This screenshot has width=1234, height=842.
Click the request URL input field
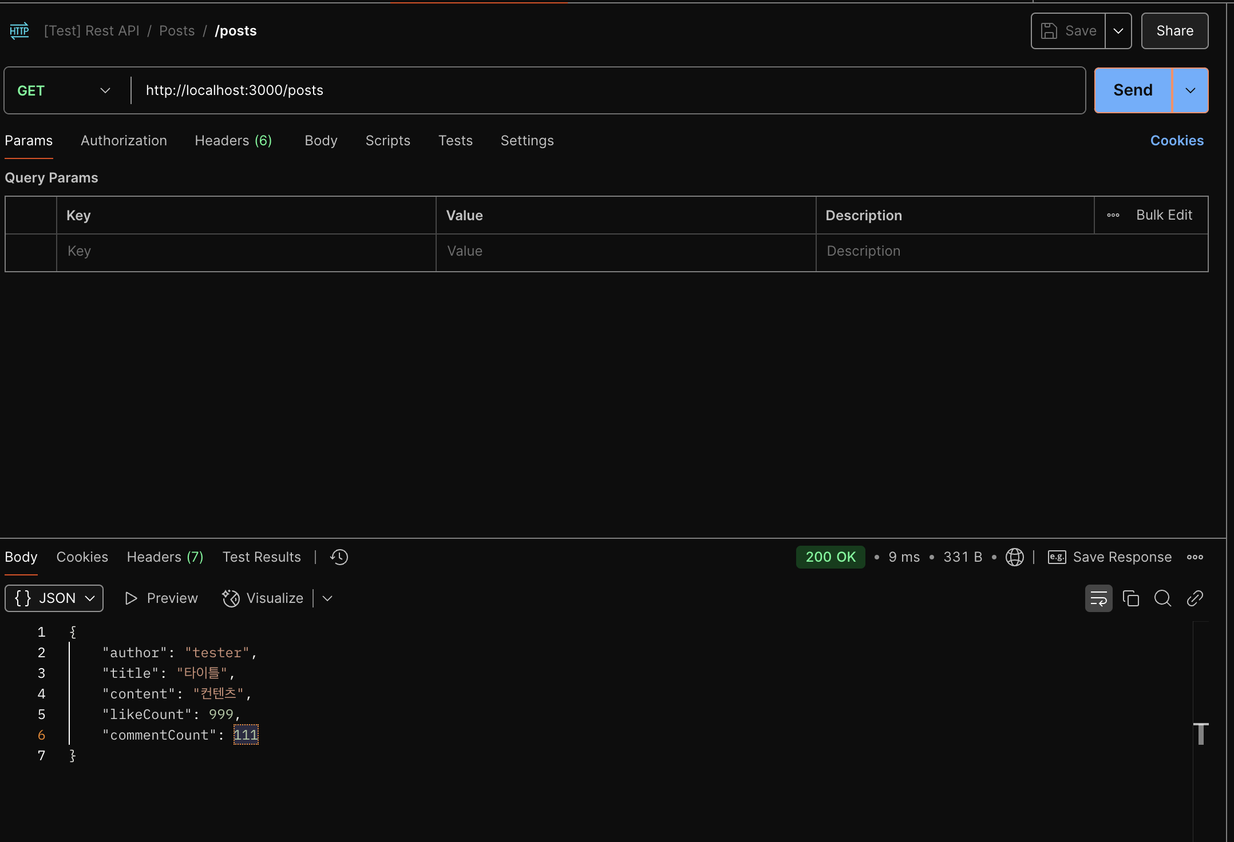(607, 90)
